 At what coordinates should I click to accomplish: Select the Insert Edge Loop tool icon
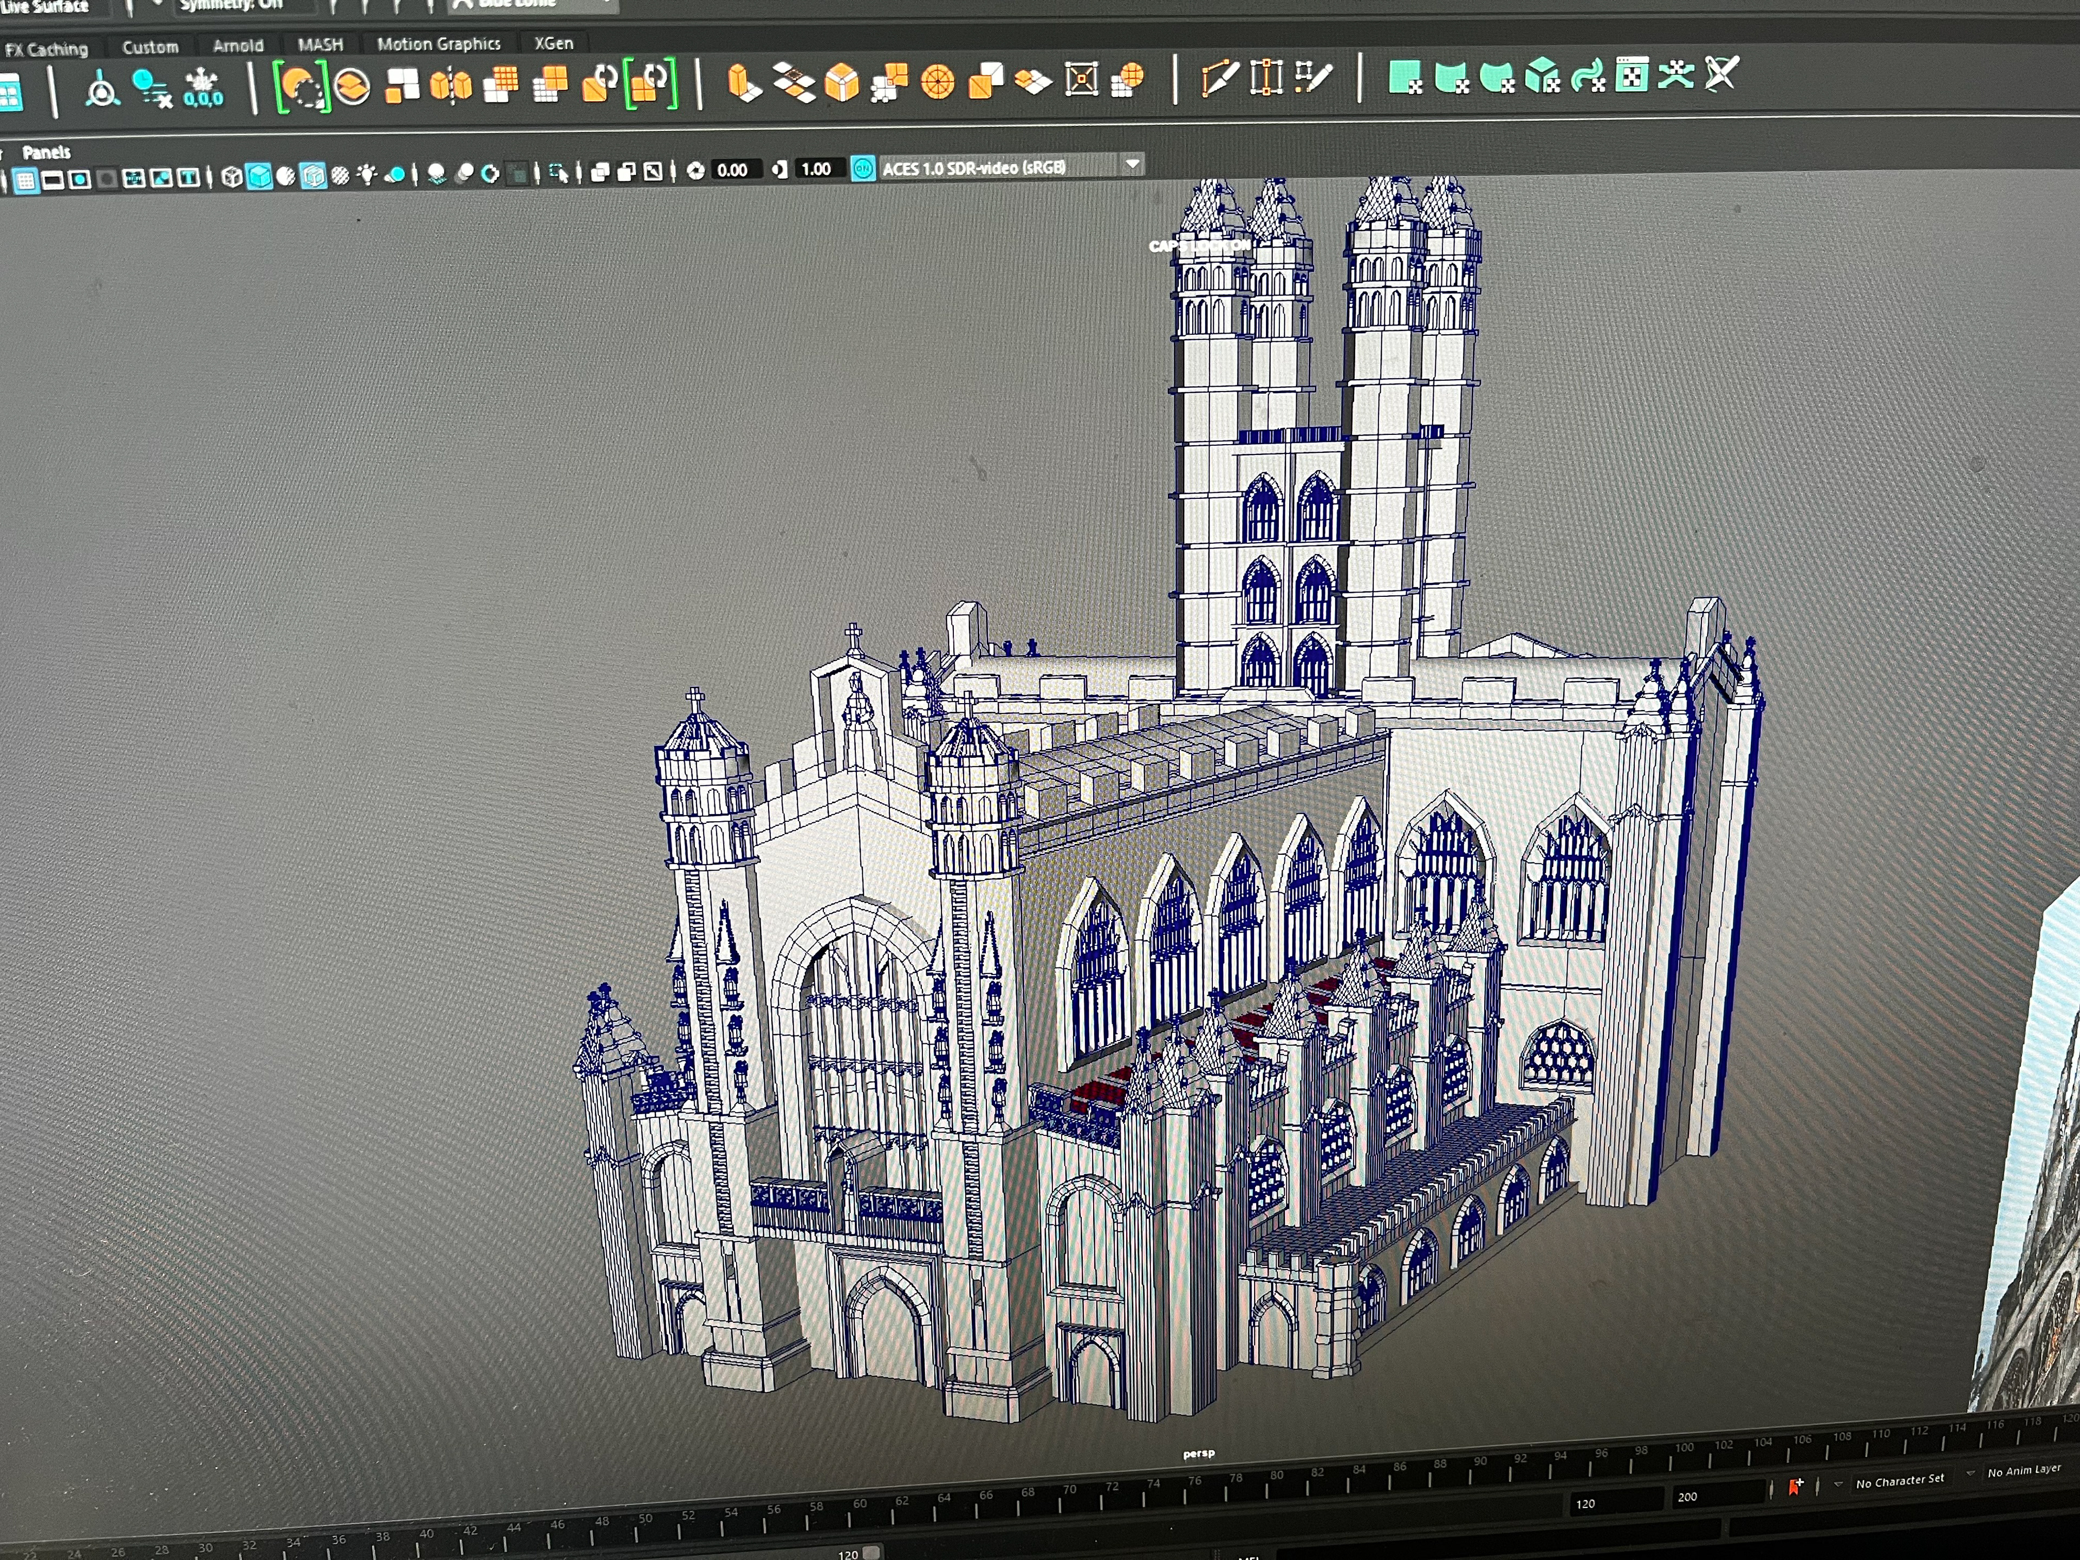(x=1266, y=77)
